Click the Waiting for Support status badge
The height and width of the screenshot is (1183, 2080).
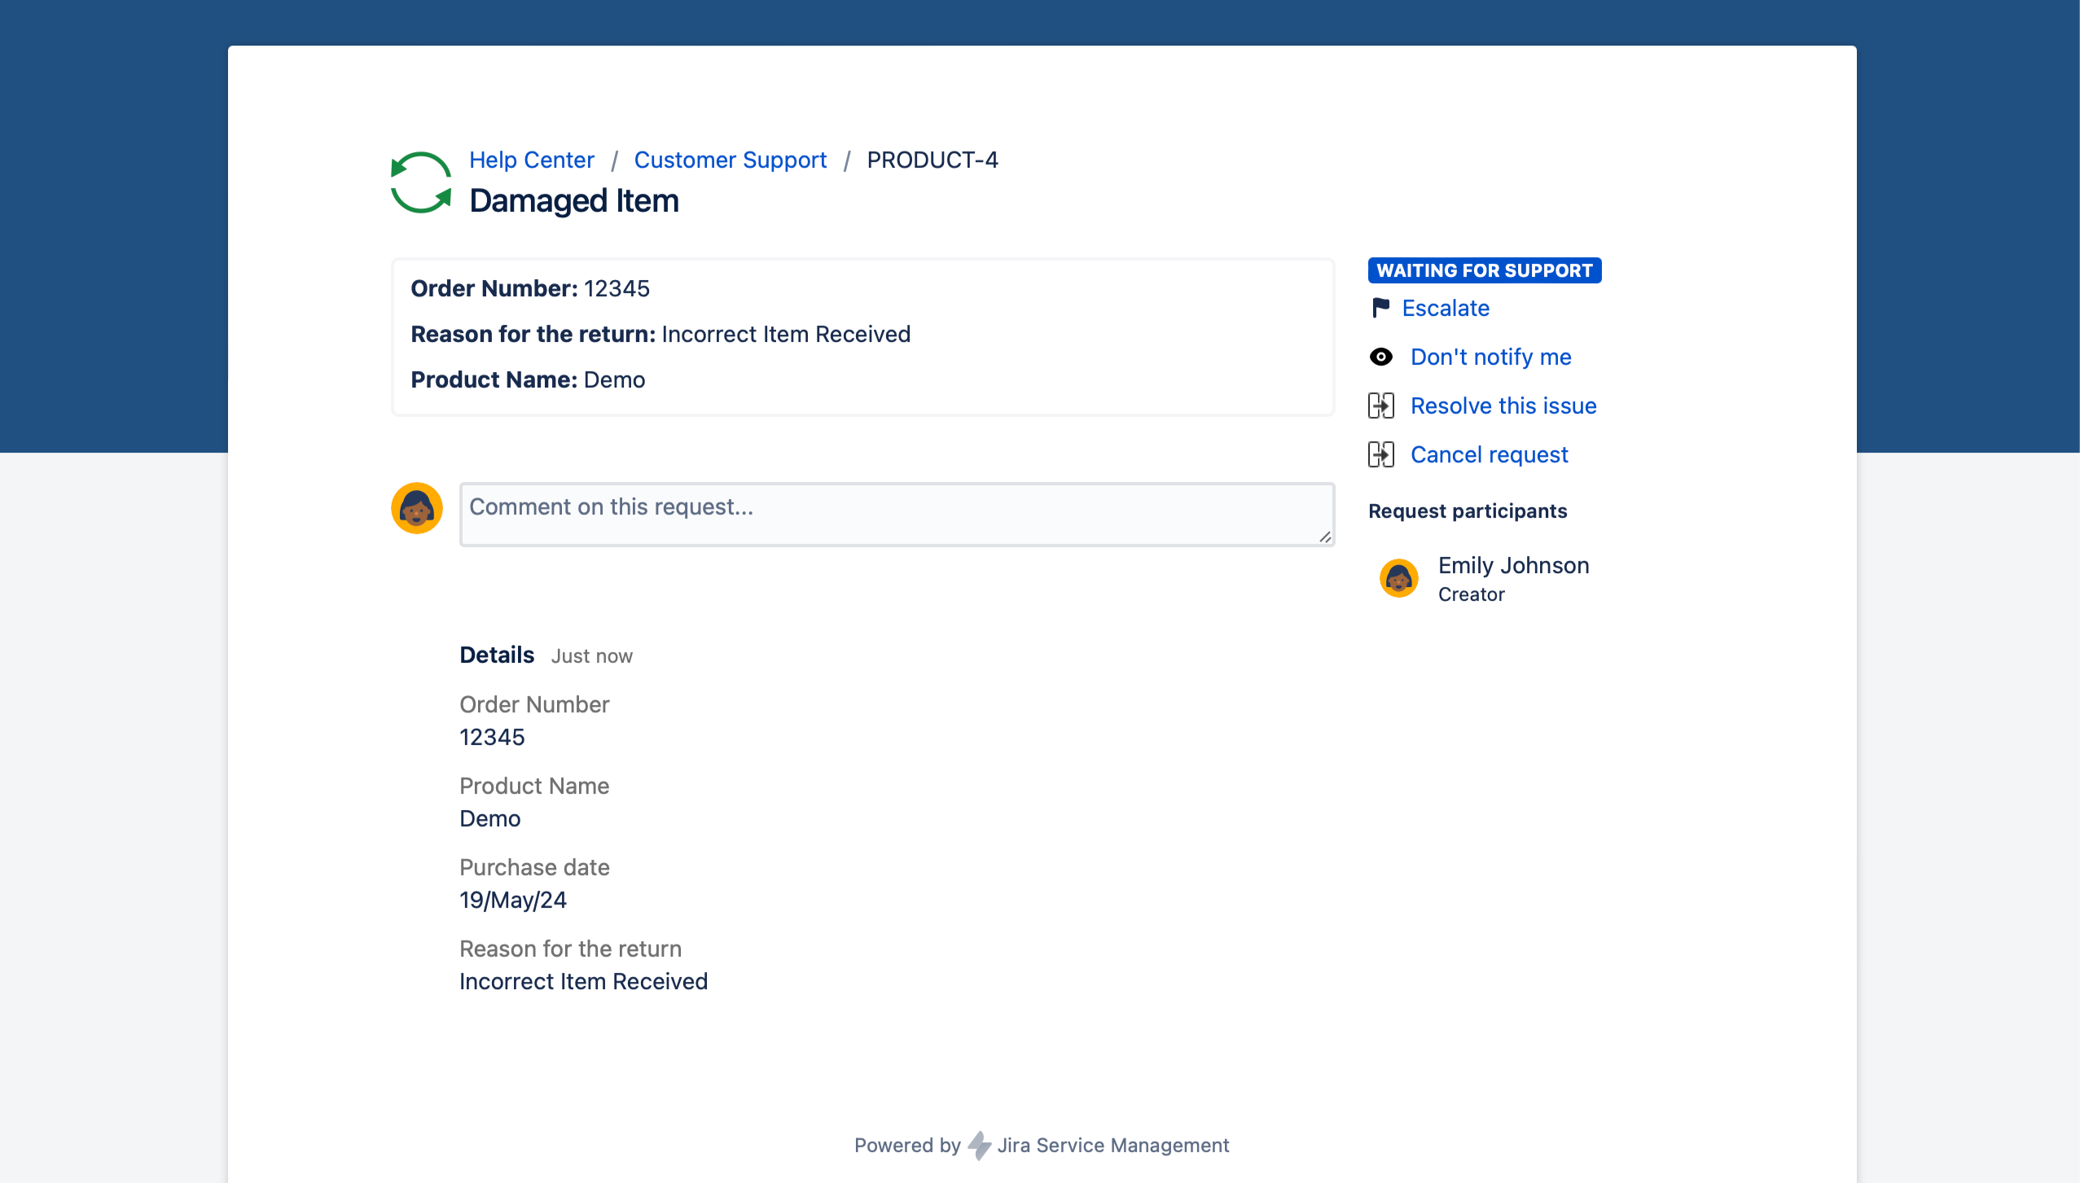click(x=1484, y=270)
